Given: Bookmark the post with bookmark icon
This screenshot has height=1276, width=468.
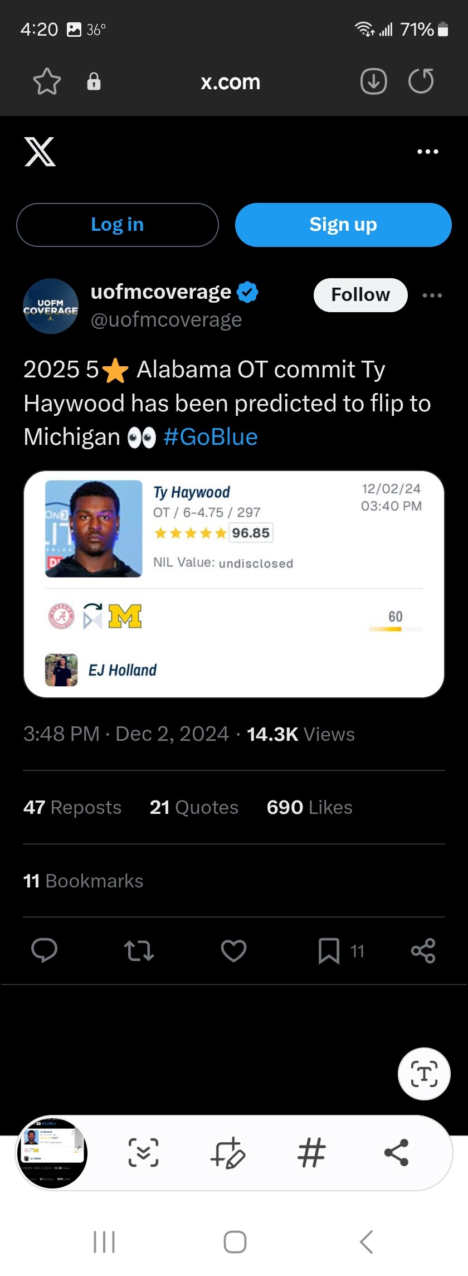Looking at the screenshot, I should pyautogui.click(x=329, y=950).
